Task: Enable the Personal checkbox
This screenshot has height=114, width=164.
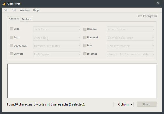Action: click(85, 38)
